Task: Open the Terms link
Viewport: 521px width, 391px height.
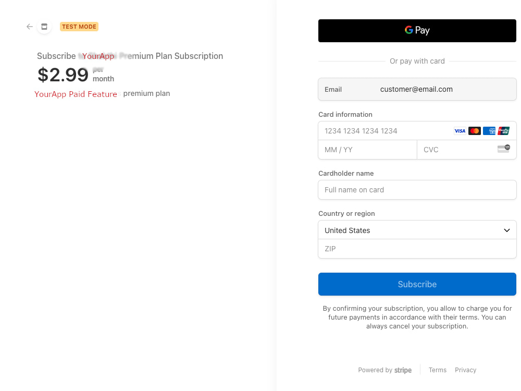Action: tap(437, 370)
